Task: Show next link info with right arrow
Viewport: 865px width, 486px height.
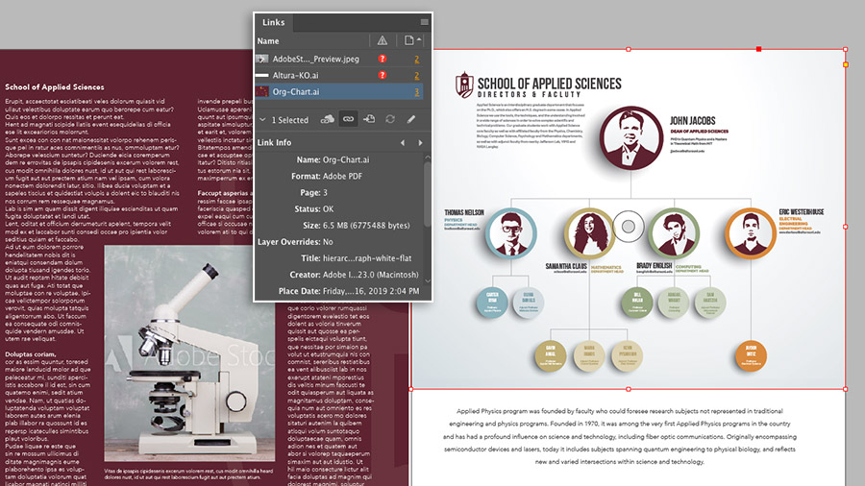Action: coord(420,143)
